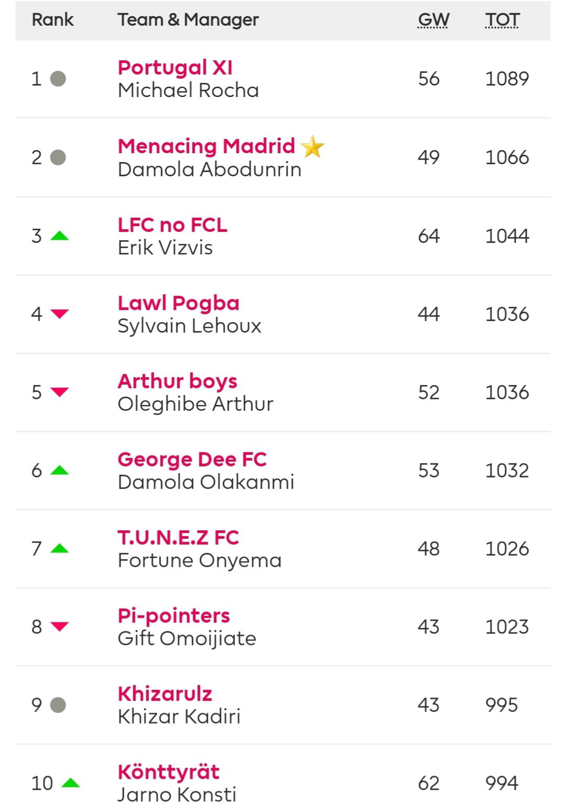Image resolution: width=564 pixels, height=808 pixels.
Task: Select the Könttyrät team link
Action: [169, 772]
